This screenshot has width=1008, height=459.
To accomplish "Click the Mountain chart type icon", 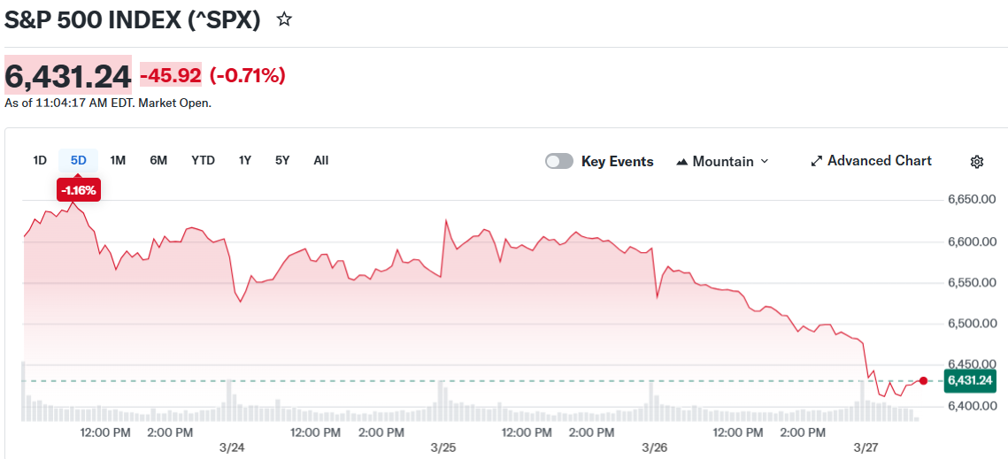I will click(x=681, y=162).
